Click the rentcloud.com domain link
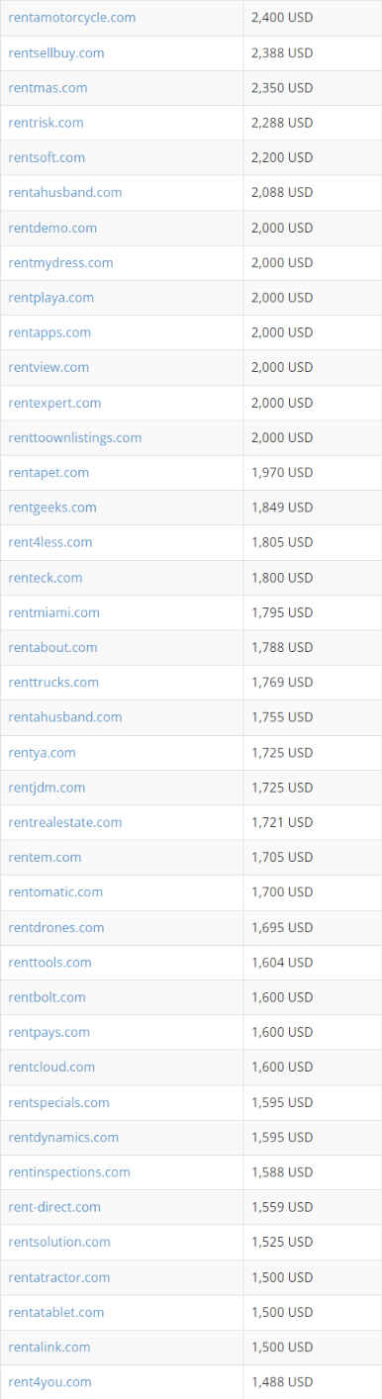Image resolution: width=382 pixels, height=1399 pixels. pos(51,1067)
